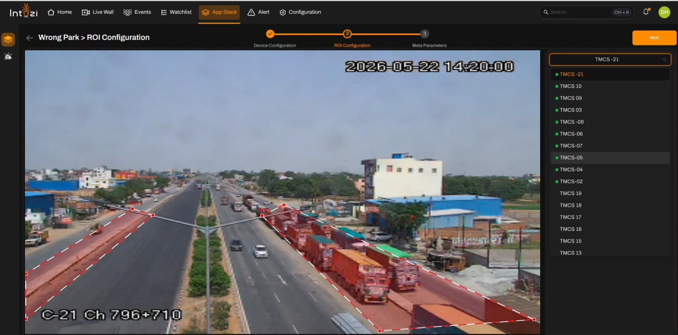
Task: Click the search magnifier in camera dropdown
Action: (x=665, y=60)
